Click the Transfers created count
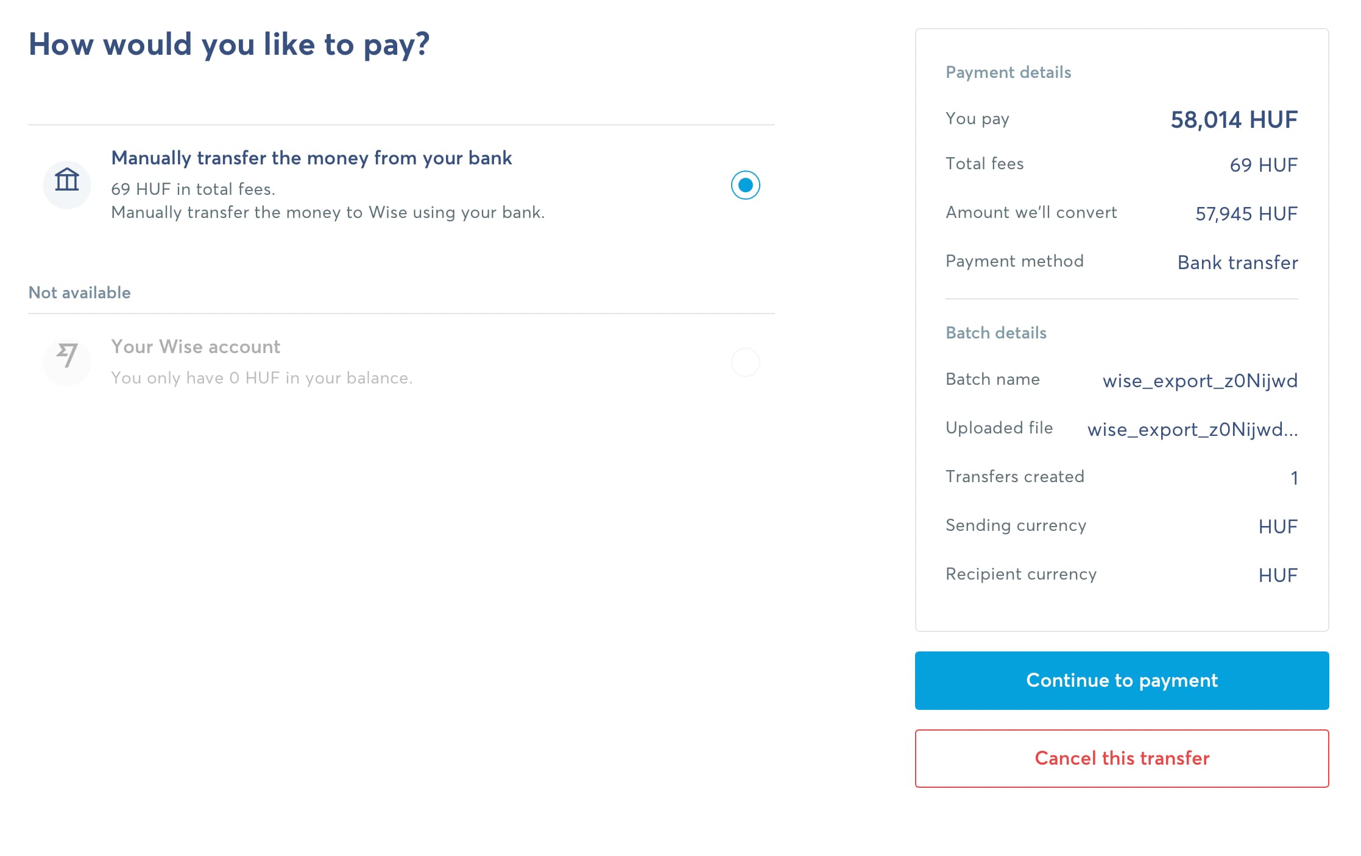 [x=1294, y=478]
